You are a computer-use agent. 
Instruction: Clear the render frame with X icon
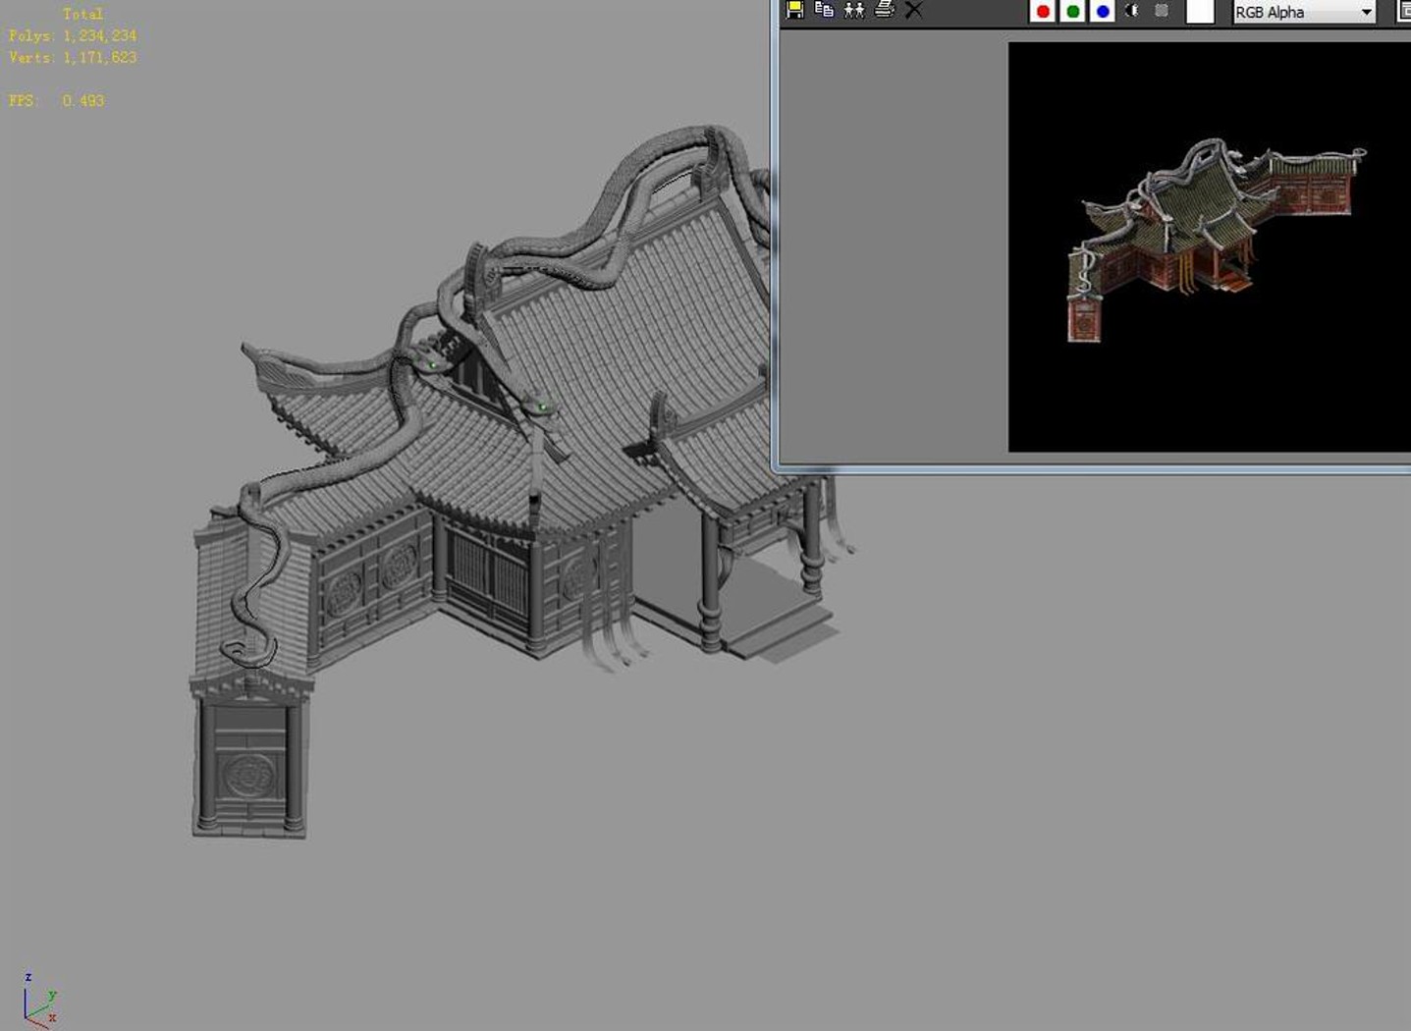click(913, 10)
